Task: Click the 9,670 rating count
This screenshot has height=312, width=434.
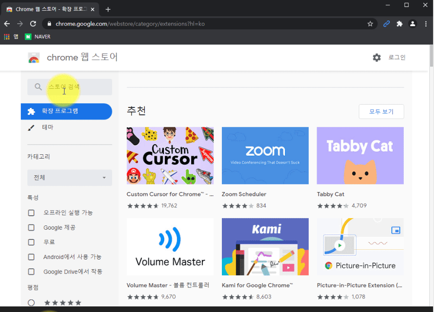Action: coord(168,297)
